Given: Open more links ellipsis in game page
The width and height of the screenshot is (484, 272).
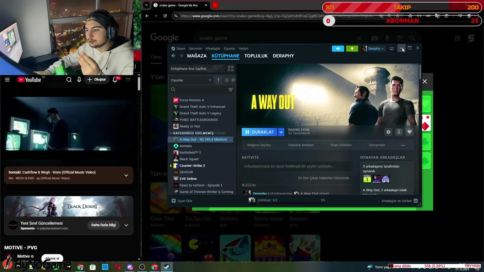Looking at the screenshot, I should coord(403,145).
